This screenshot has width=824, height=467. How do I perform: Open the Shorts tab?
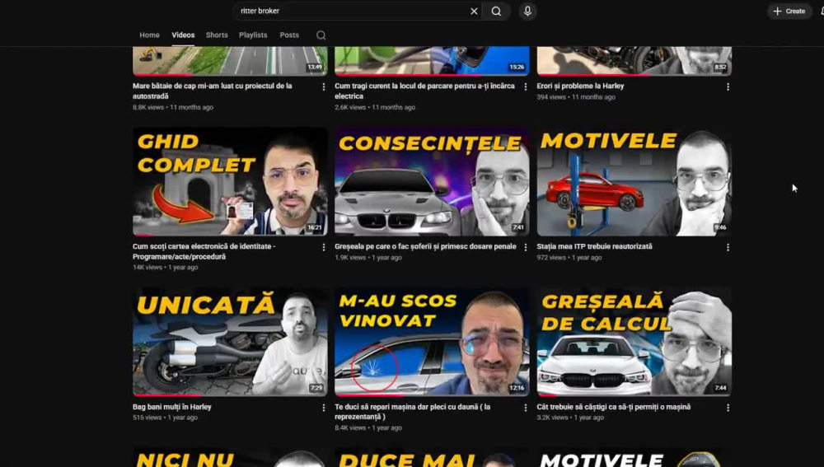(x=217, y=35)
